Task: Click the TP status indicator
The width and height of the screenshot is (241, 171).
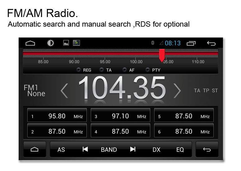Action: [206, 90]
